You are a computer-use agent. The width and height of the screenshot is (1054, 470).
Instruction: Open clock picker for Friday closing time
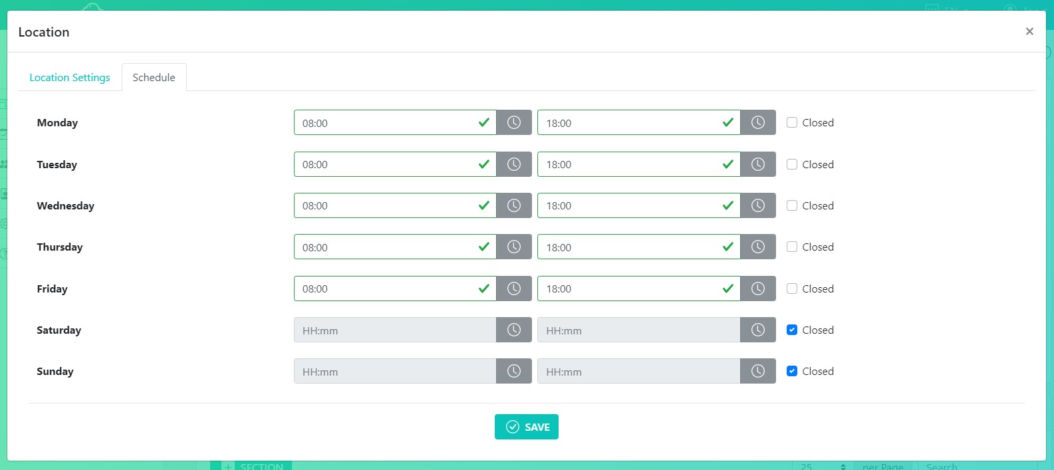(757, 289)
